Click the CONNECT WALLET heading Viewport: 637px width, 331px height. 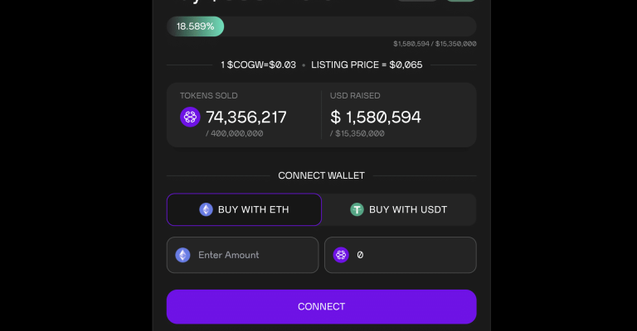(321, 175)
